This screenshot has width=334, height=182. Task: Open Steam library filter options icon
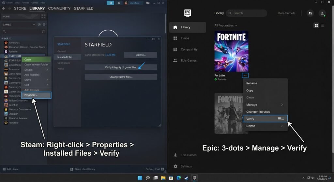click(x=43, y=32)
